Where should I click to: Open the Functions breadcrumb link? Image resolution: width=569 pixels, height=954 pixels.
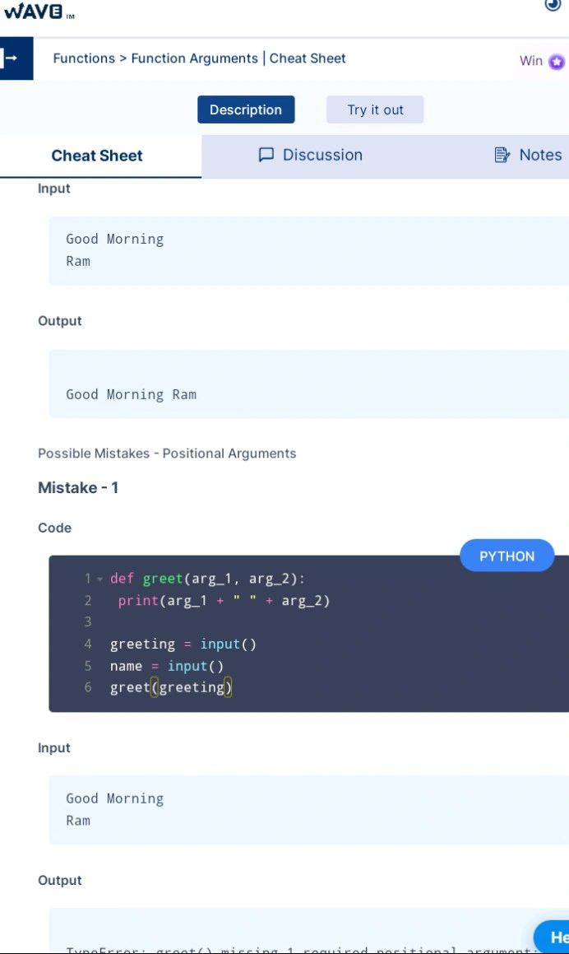(x=84, y=58)
